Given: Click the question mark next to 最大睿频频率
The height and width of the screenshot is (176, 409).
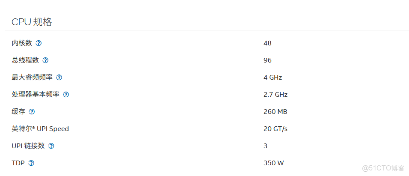Looking at the screenshot, I should (59, 78).
